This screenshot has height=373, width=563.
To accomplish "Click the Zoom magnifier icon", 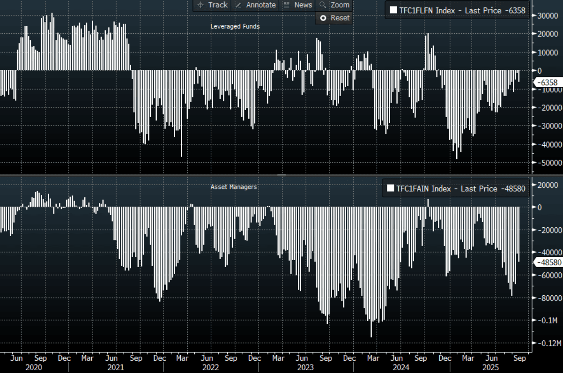I will coord(323,5).
